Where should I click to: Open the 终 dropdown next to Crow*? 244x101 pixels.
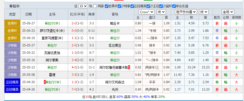coord(161,12)
